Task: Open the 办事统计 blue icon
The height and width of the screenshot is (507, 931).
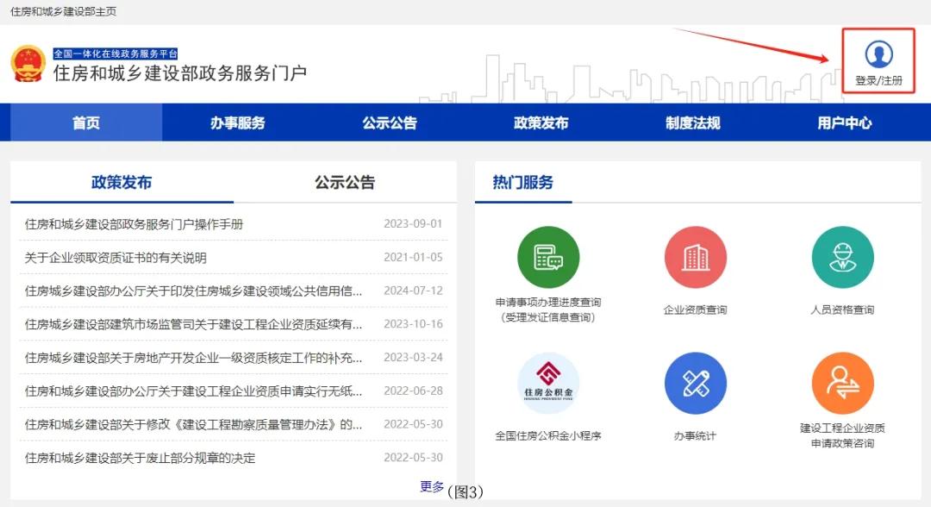Action: click(x=695, y=384)
